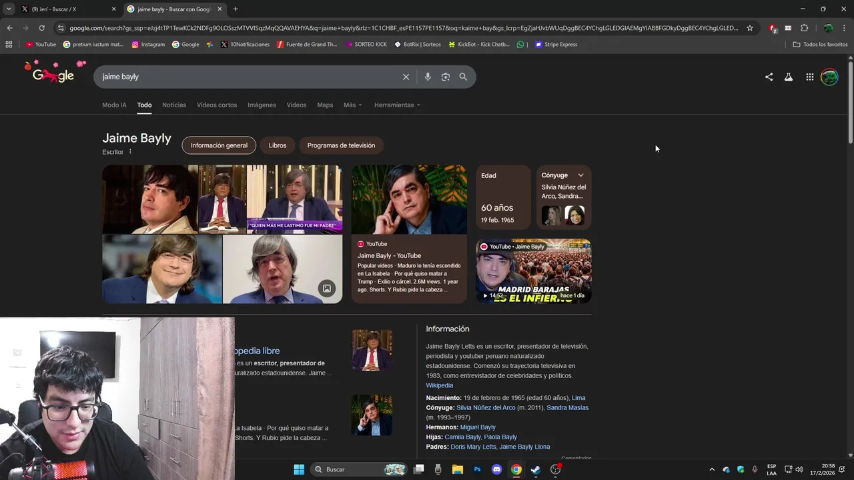Click the Google doodle logo

tap(55, 72)
